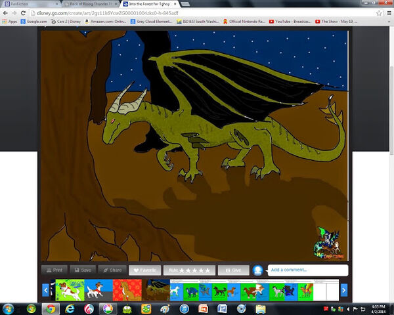Screen dimensions: 394x315
Task: Reload the Disney Create page
Action: point(23,13)
